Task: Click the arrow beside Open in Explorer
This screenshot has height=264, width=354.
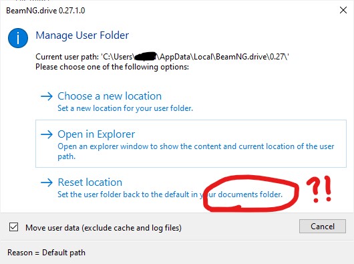Action: click(47, 134)
